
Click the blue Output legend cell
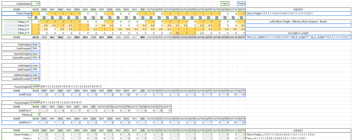(241, 3)
